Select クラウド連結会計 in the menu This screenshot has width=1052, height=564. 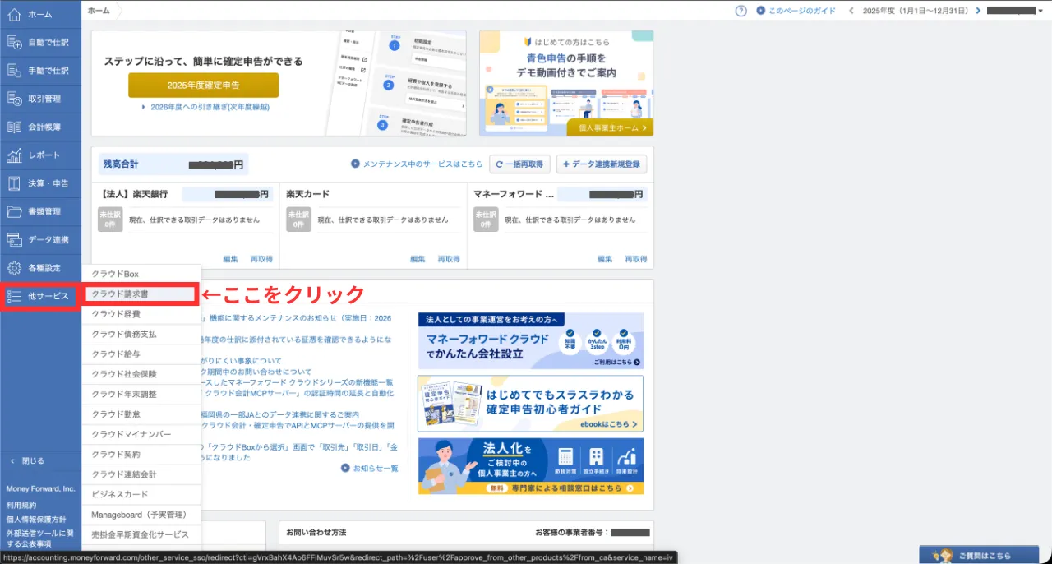click(141, 474)
